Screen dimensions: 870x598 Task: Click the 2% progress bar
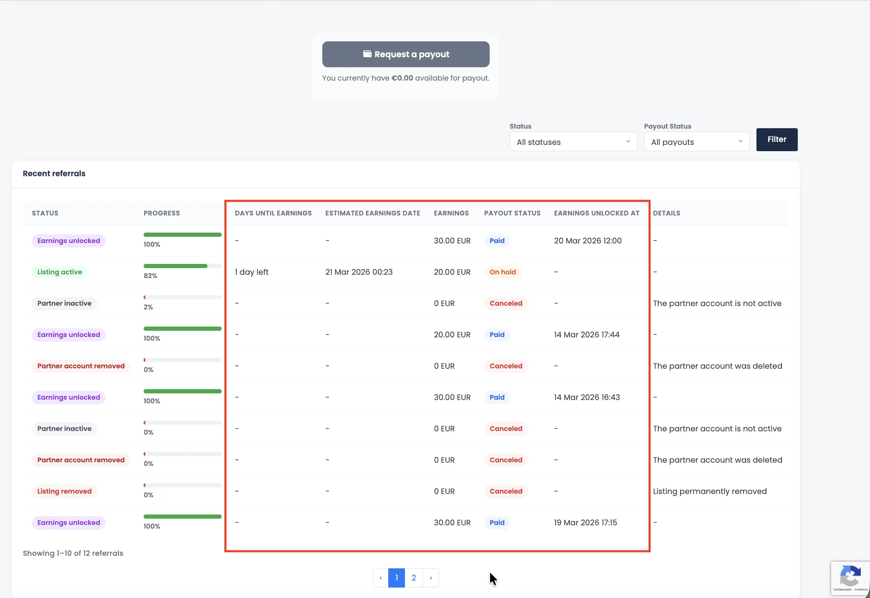coord(182,297)
